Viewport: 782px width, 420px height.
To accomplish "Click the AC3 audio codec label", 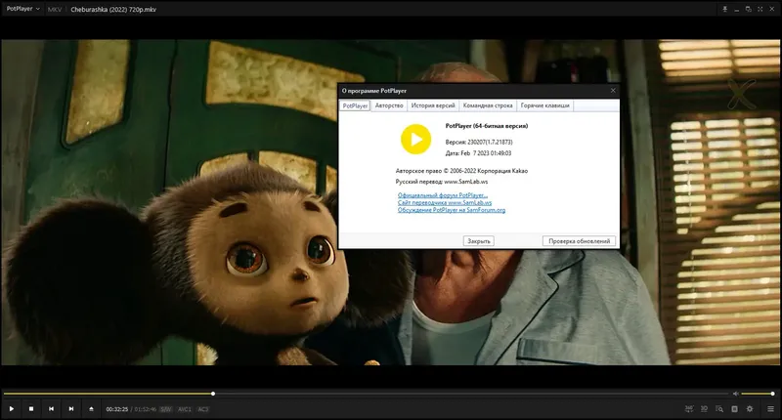I will click(203, 409).
